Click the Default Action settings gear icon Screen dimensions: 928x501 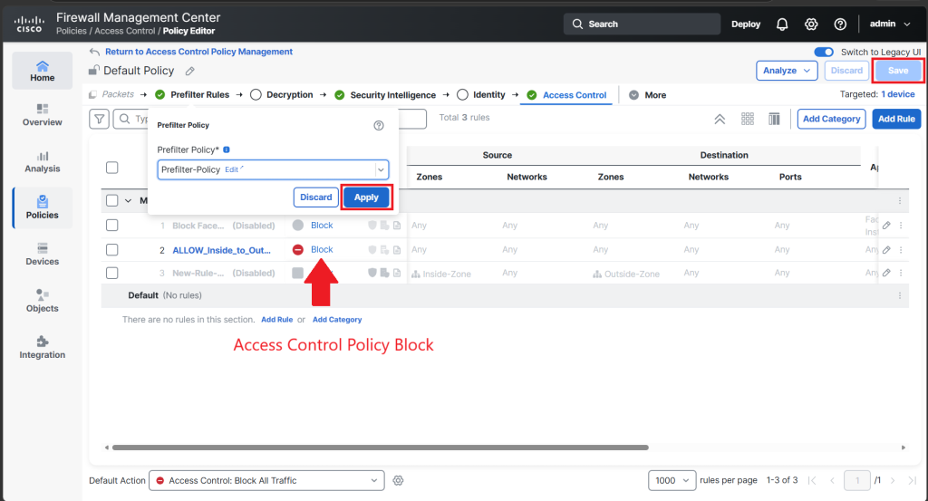399,480
